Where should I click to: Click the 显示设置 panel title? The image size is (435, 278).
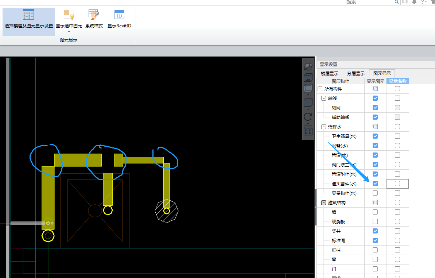329,64
